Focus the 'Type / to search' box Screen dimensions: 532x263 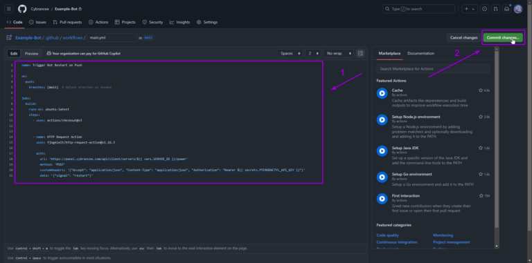(x=418, y=9)
